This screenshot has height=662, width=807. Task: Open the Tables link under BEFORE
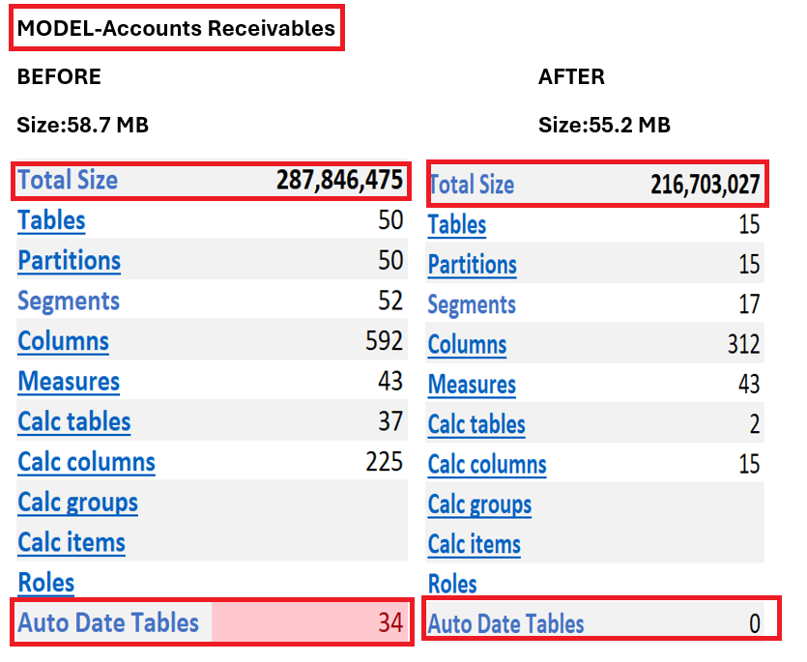[x=51, y=220]
